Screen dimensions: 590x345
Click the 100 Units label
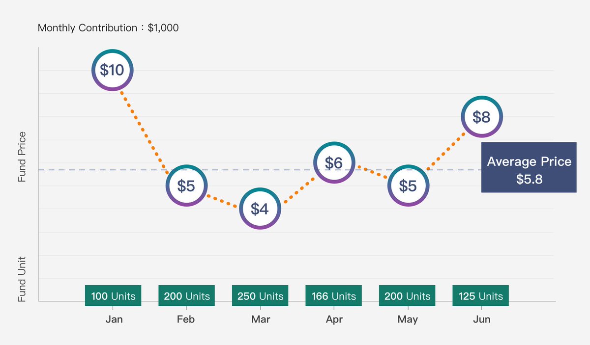(113, 296)
